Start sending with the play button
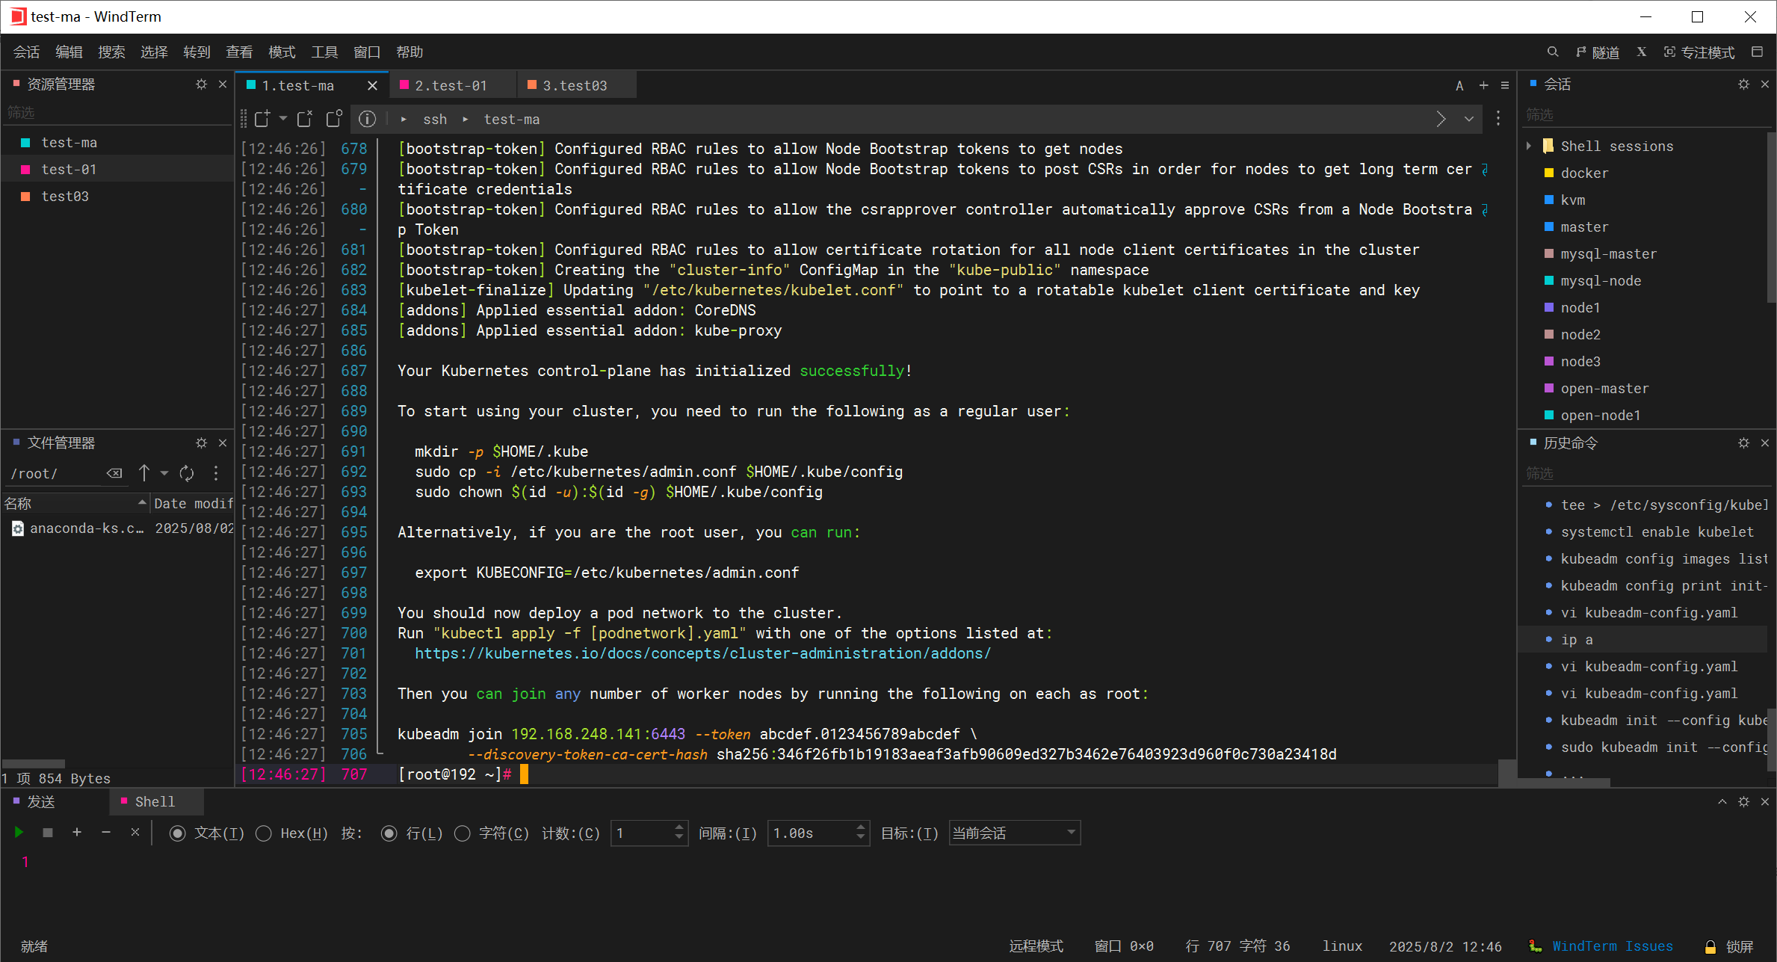The image size is (1777, 962). [19, 832]
